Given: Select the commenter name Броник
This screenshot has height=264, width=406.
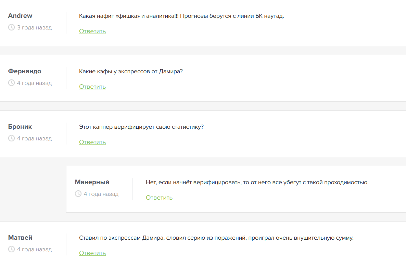Looking at the screenshot, I should (20, 127).
